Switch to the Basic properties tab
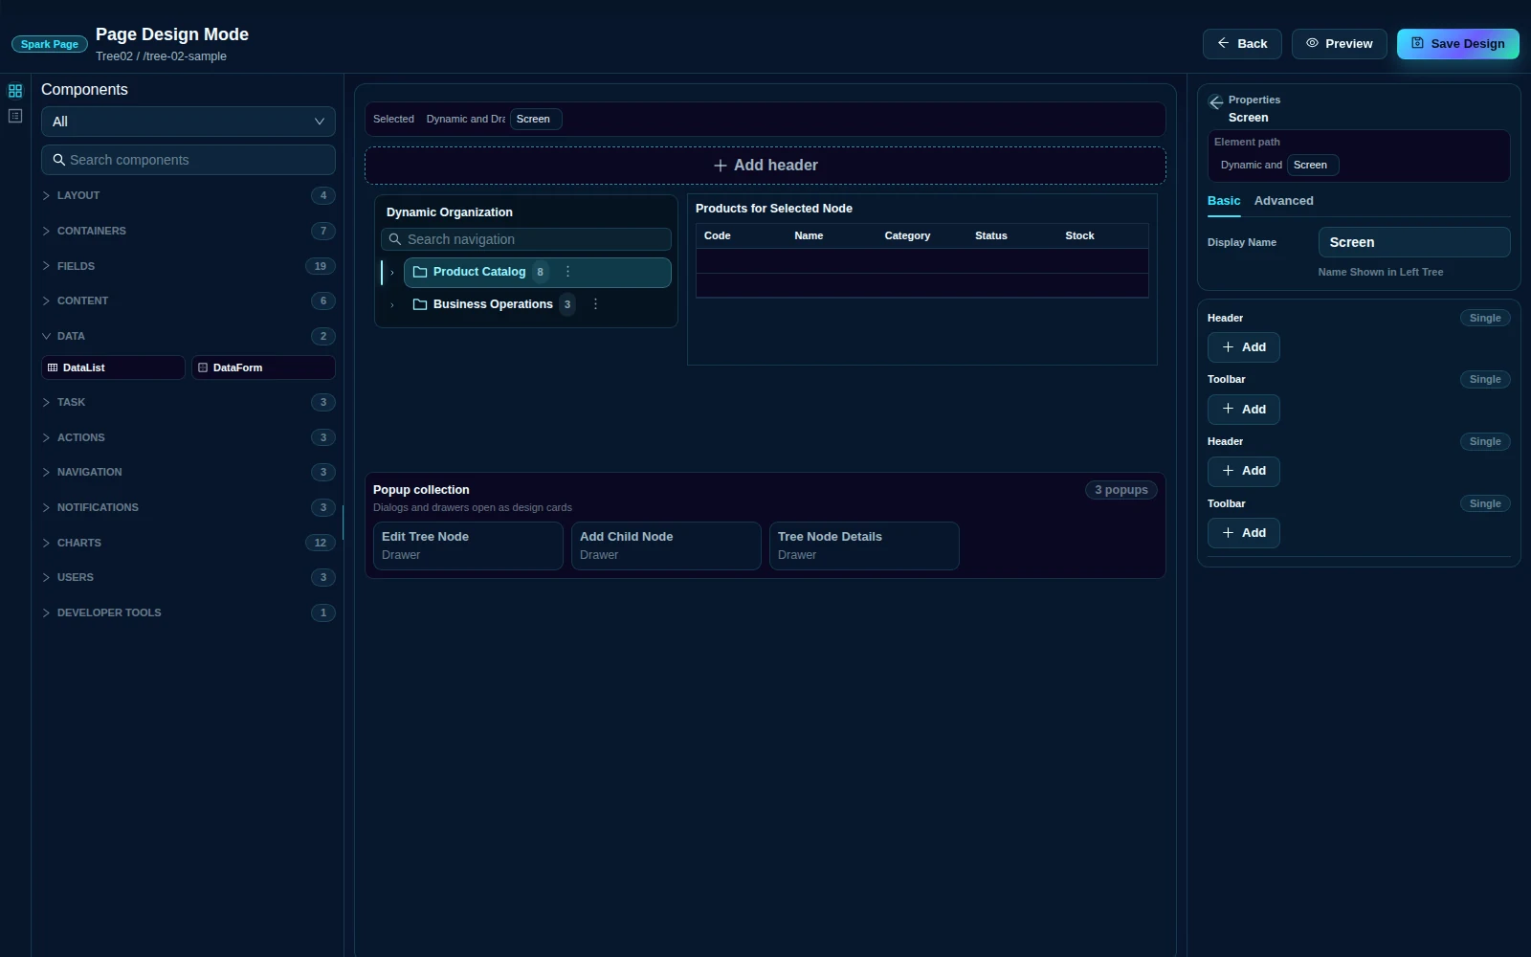Image resolution: width=1531 pixels, height=957 pixels. coord(1224,201)
